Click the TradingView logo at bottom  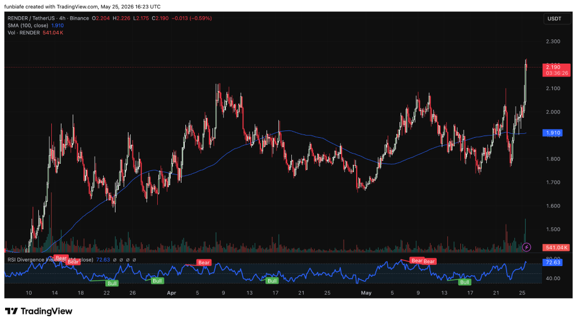[x=39, y=311]
